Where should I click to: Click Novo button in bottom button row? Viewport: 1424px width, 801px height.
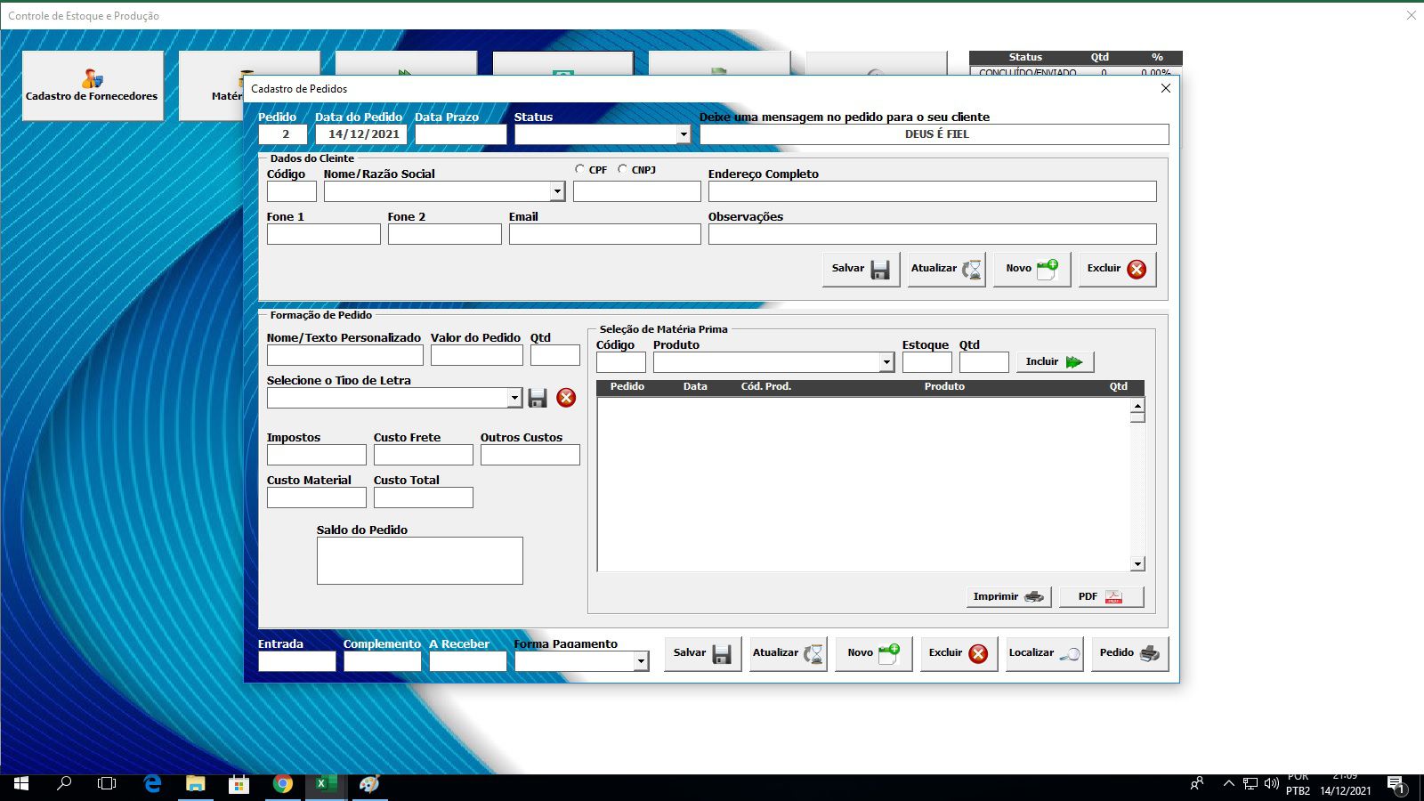tap(873, 653)
